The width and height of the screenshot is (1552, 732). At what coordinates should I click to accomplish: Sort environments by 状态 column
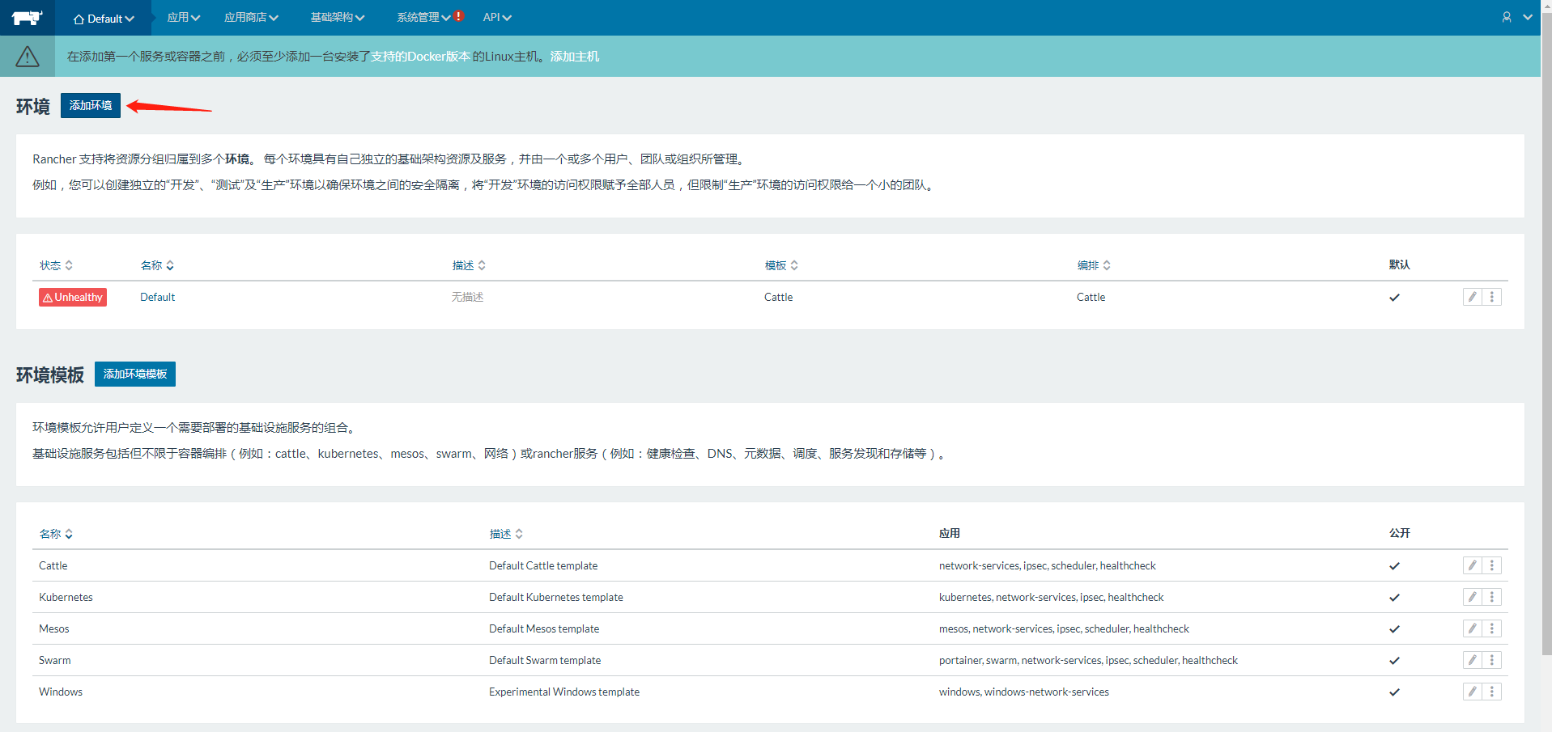(57, 265)
